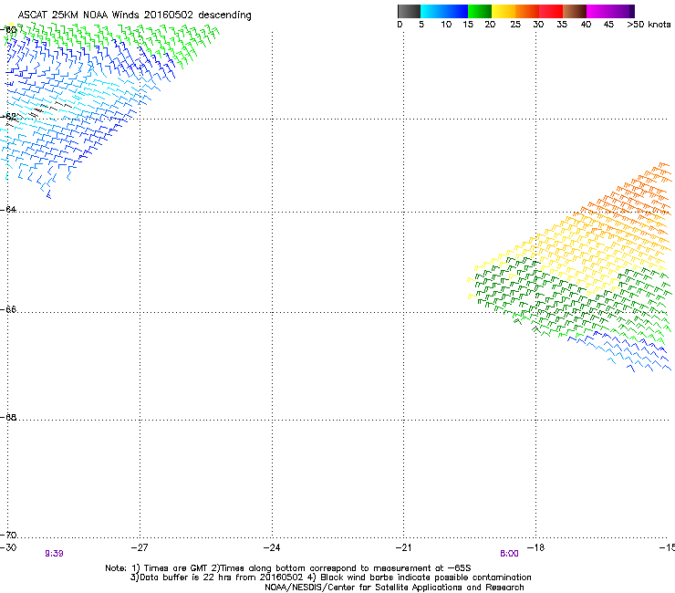The width and height of the screenshot is (675, 593).
Task: Click the "35" label under the color bar
Action: click(562, 25)
